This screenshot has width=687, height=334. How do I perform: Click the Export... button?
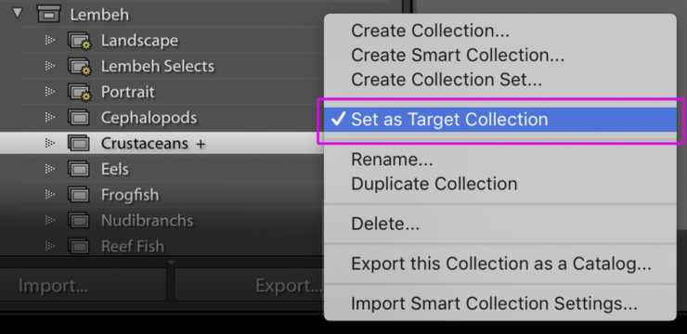pyautogui.click(x=250, y=286)
